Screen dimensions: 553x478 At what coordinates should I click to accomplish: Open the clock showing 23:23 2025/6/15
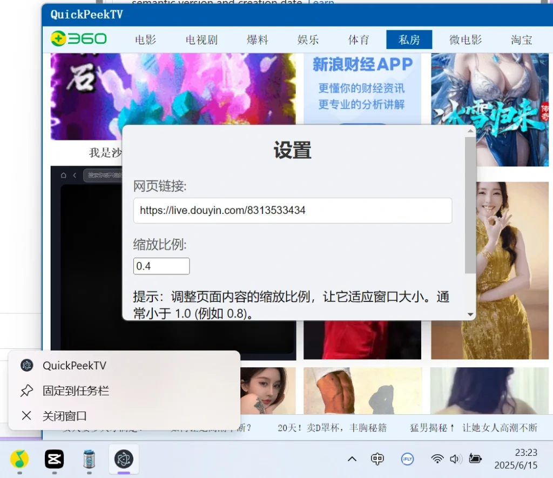coord(516,459)
